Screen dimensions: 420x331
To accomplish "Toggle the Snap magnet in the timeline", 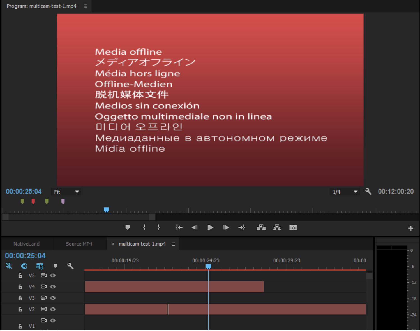I will tap(24, 266).
